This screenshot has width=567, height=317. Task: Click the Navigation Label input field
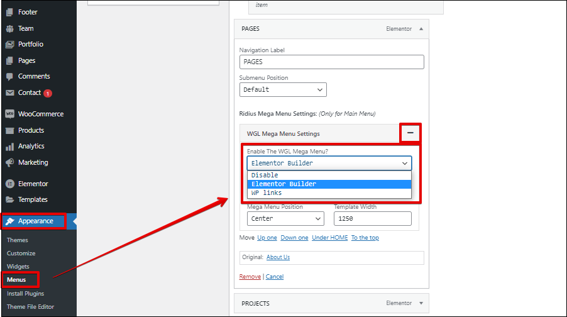point(332,62)
